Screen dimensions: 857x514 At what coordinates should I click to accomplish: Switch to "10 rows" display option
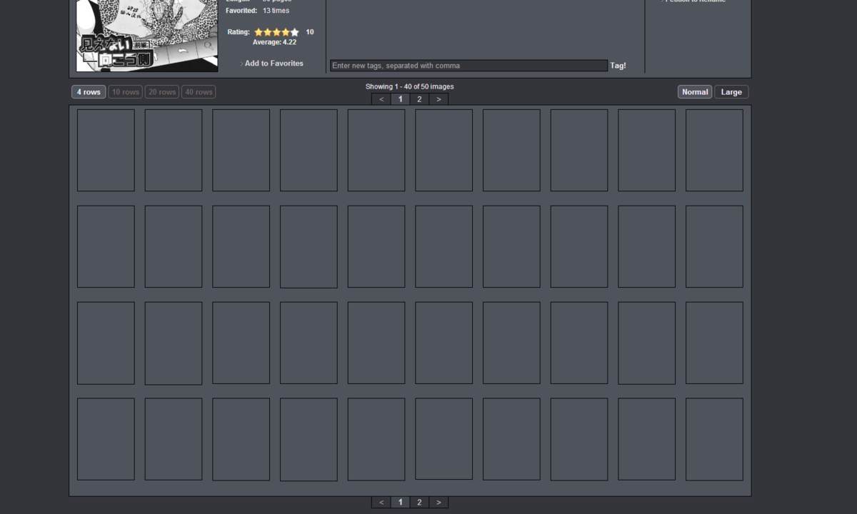(x=126, y=92)
